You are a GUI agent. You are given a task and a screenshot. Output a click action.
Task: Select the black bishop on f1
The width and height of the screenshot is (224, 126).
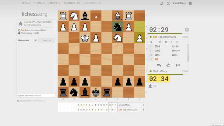click(85, 16)
